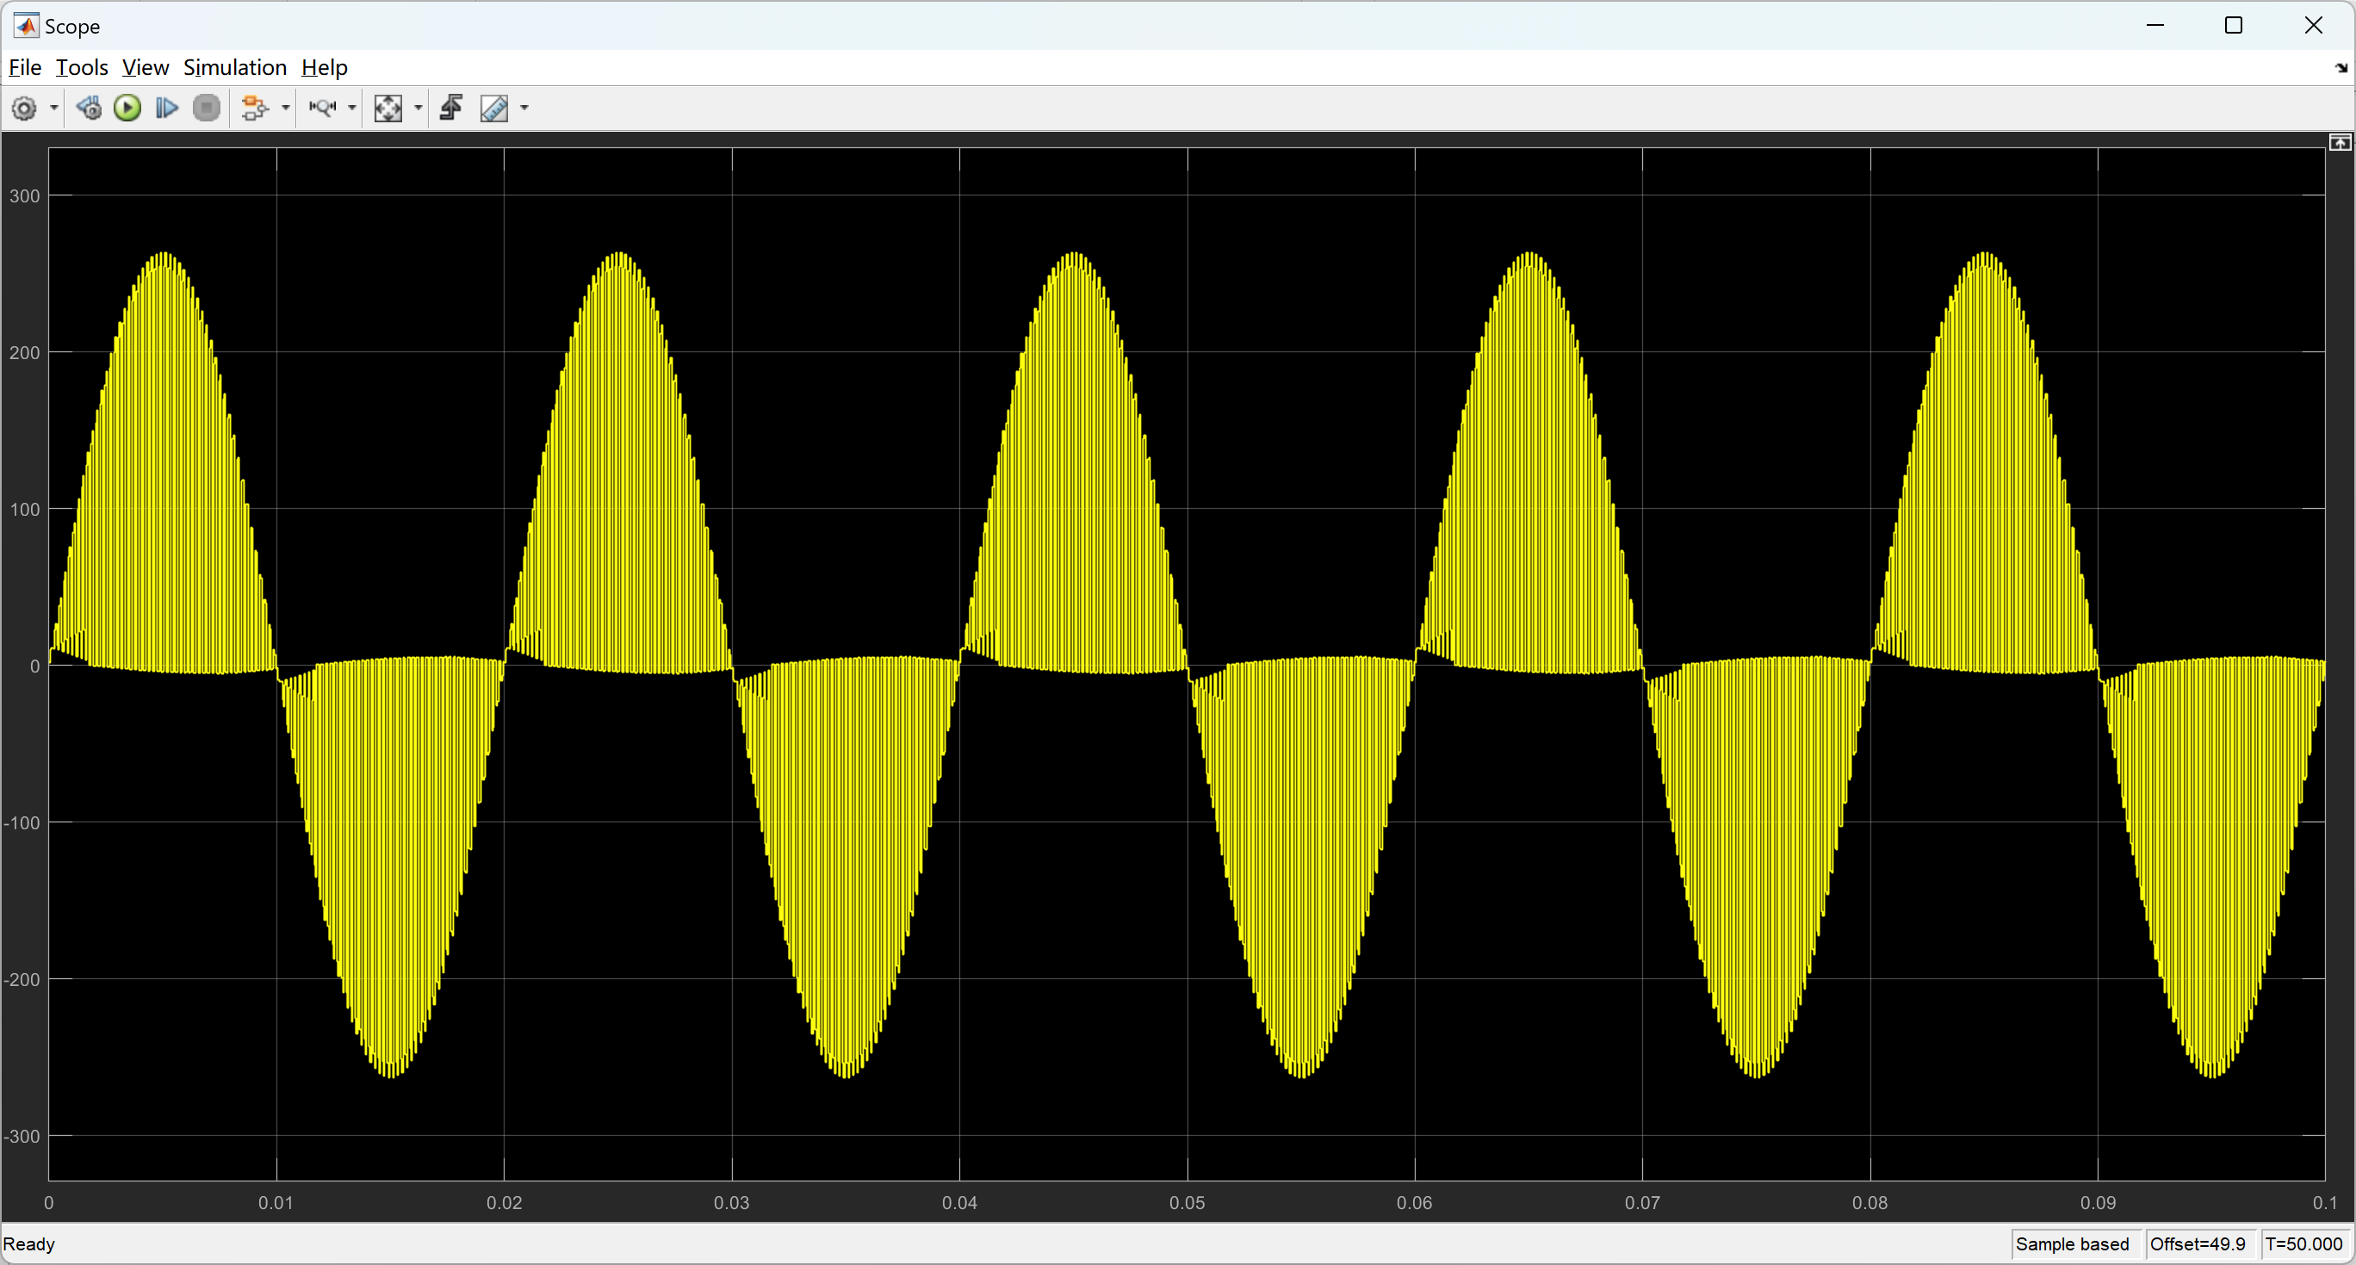Expand the Highlight Block dropdown arrow
Viewport: 2356px width, 1265px height.
[285, 108]
